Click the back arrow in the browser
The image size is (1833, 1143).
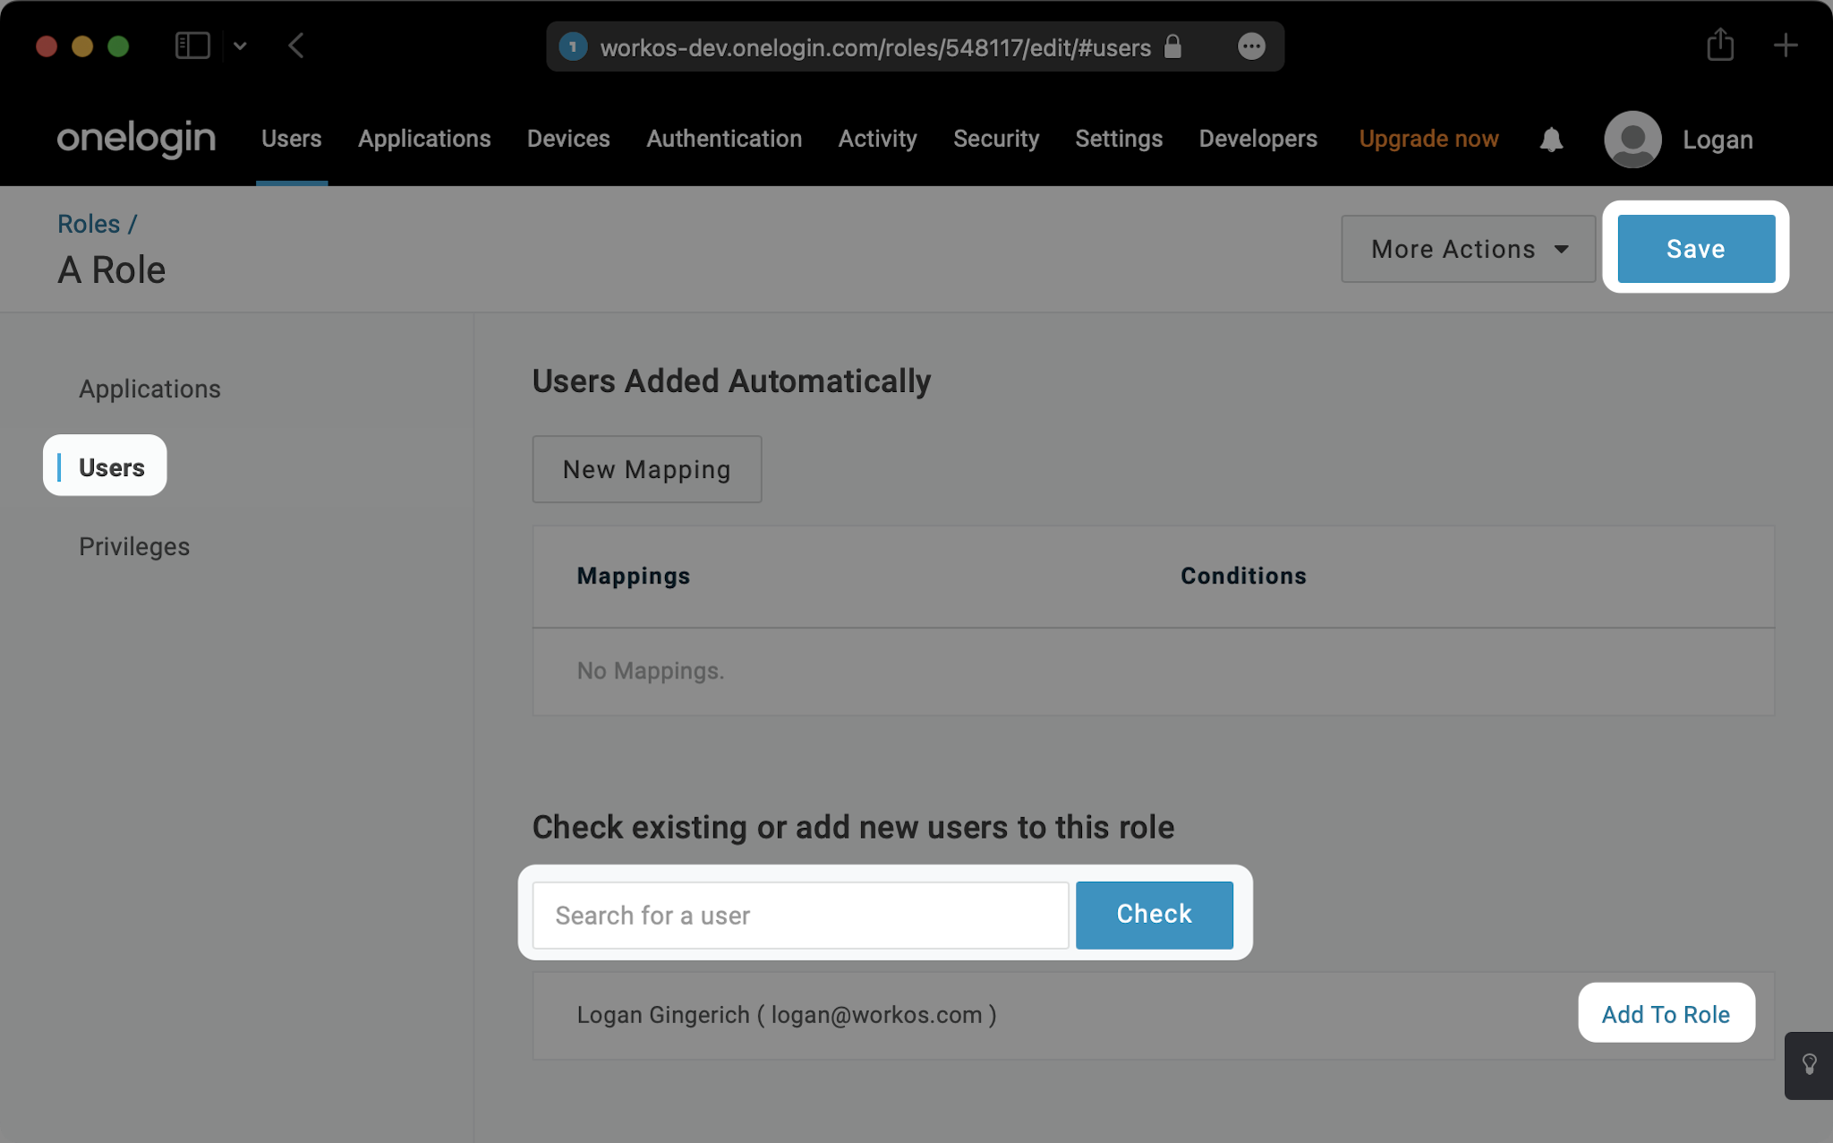point(298,46)
